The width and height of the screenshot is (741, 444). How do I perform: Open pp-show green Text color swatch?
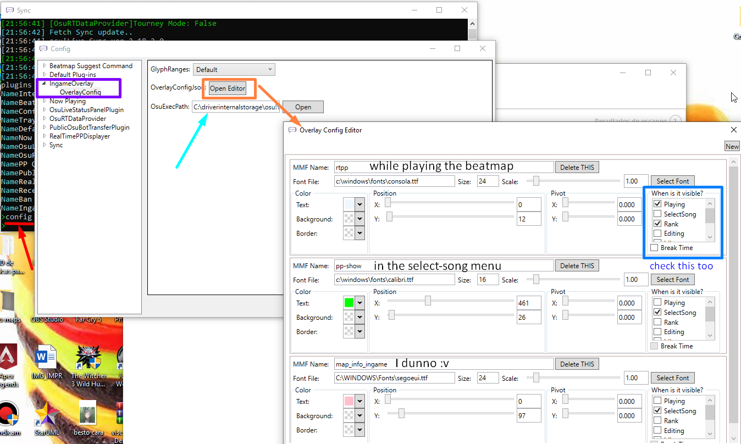tap(354, 303)
